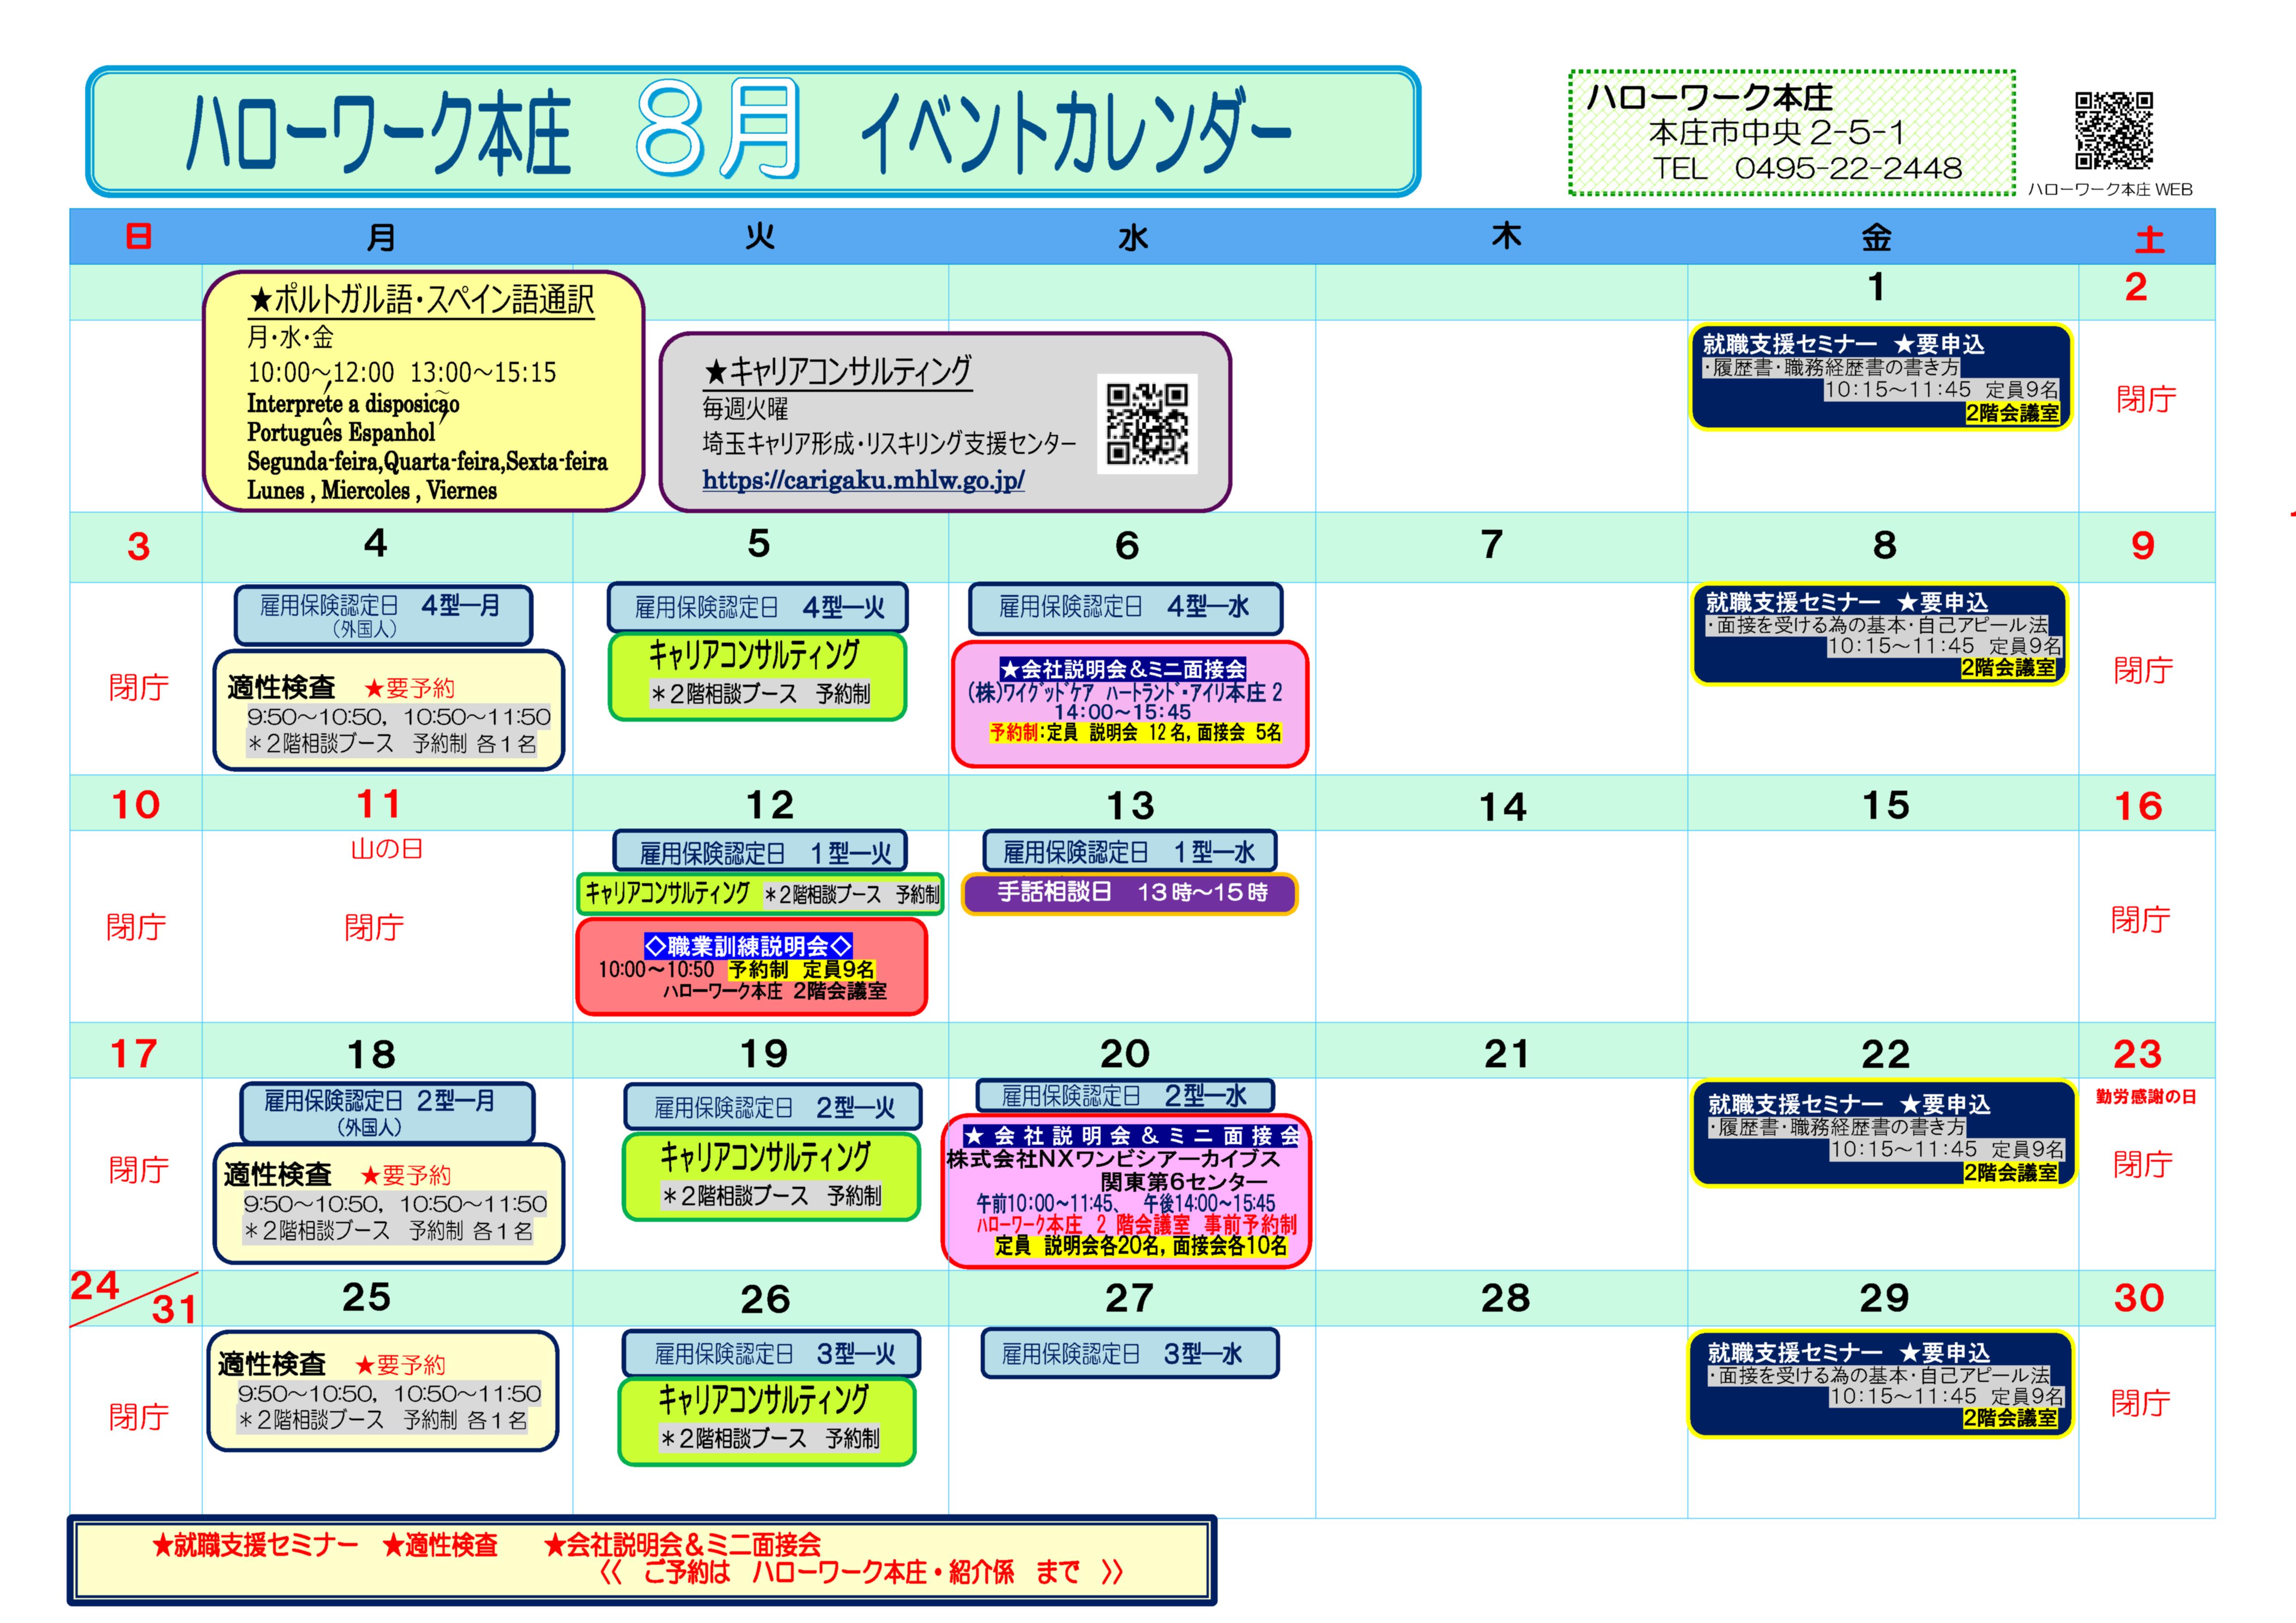Image resolution: width=2296 pixels, height=1623 pixels.
Task: Click the line 'Lunes , Miercoles , Viernes'
Action: tap(372, 491)
